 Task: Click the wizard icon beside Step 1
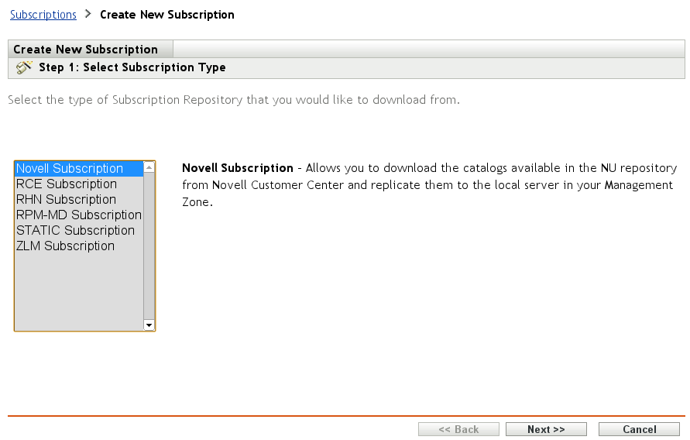pos(24,67)
